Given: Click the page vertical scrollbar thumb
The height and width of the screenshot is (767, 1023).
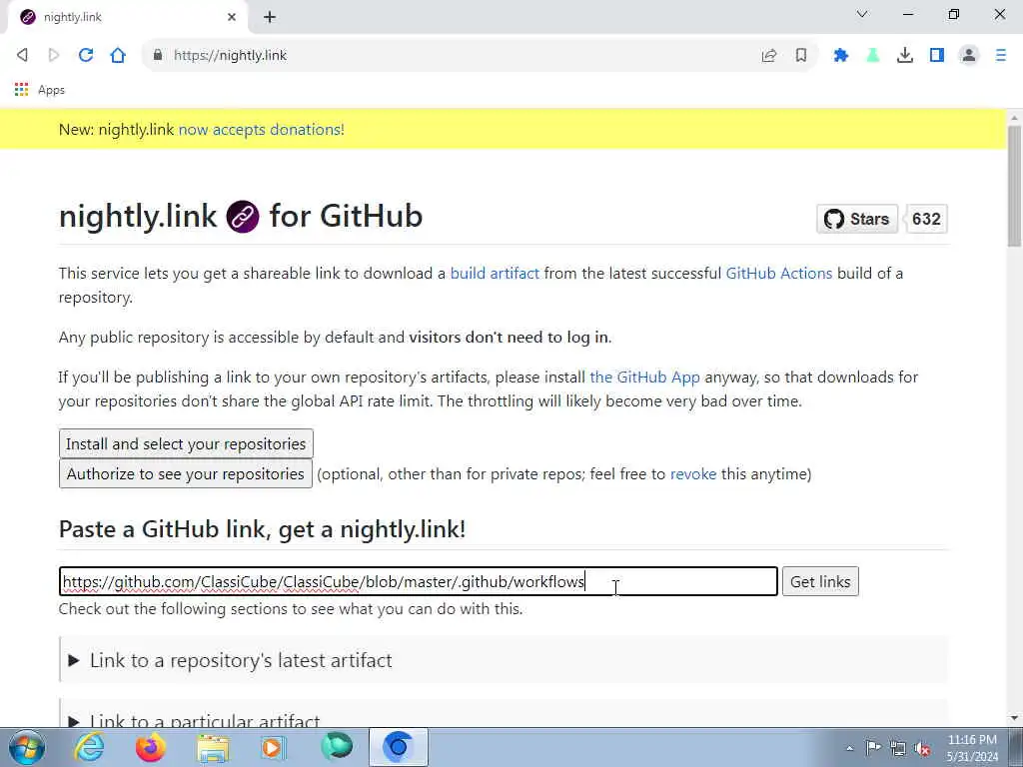Looking at the screenshot, I should pos(1014,186).
